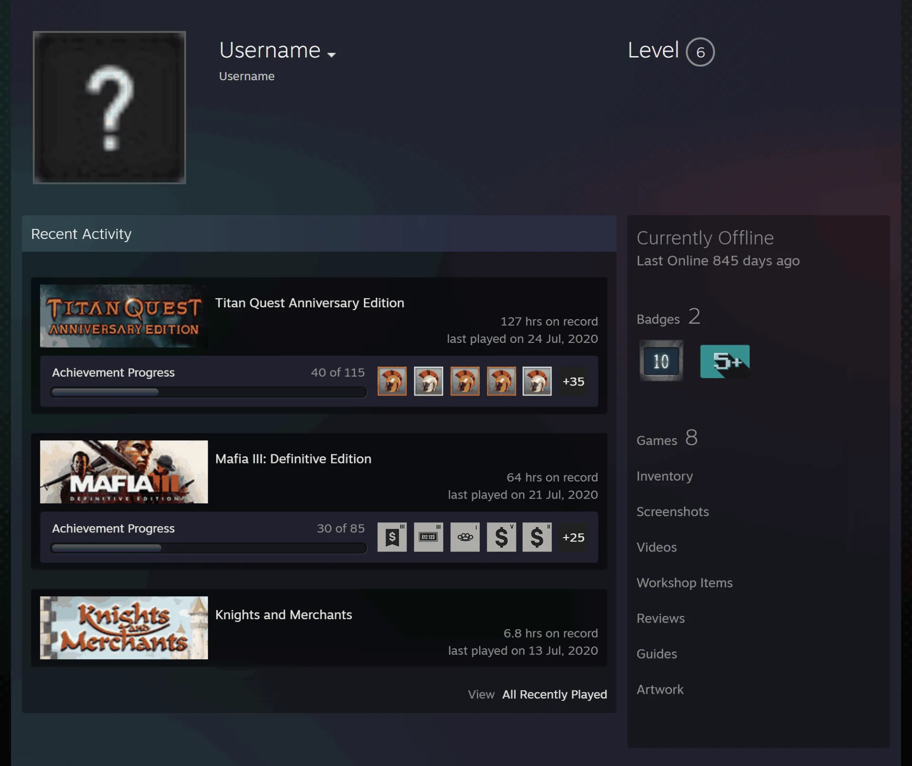Screen dimensions: 912x766
Task: Open the Reviews link
Action: click(661, 618)
